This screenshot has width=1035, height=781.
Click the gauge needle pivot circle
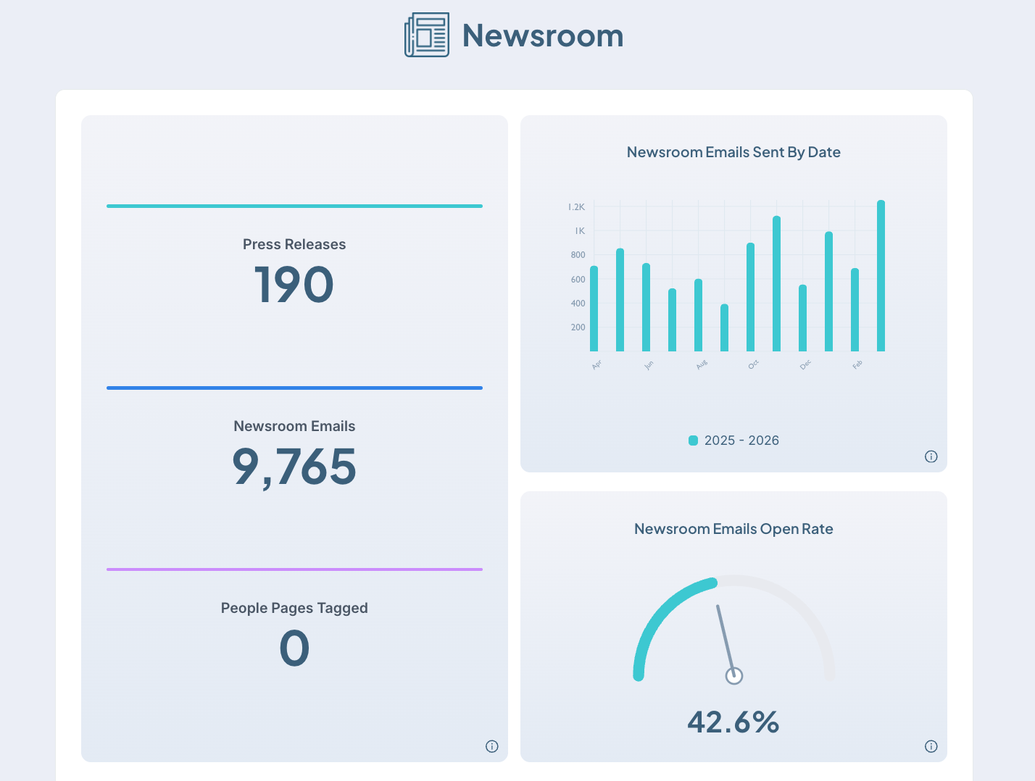tap(734, 676)
